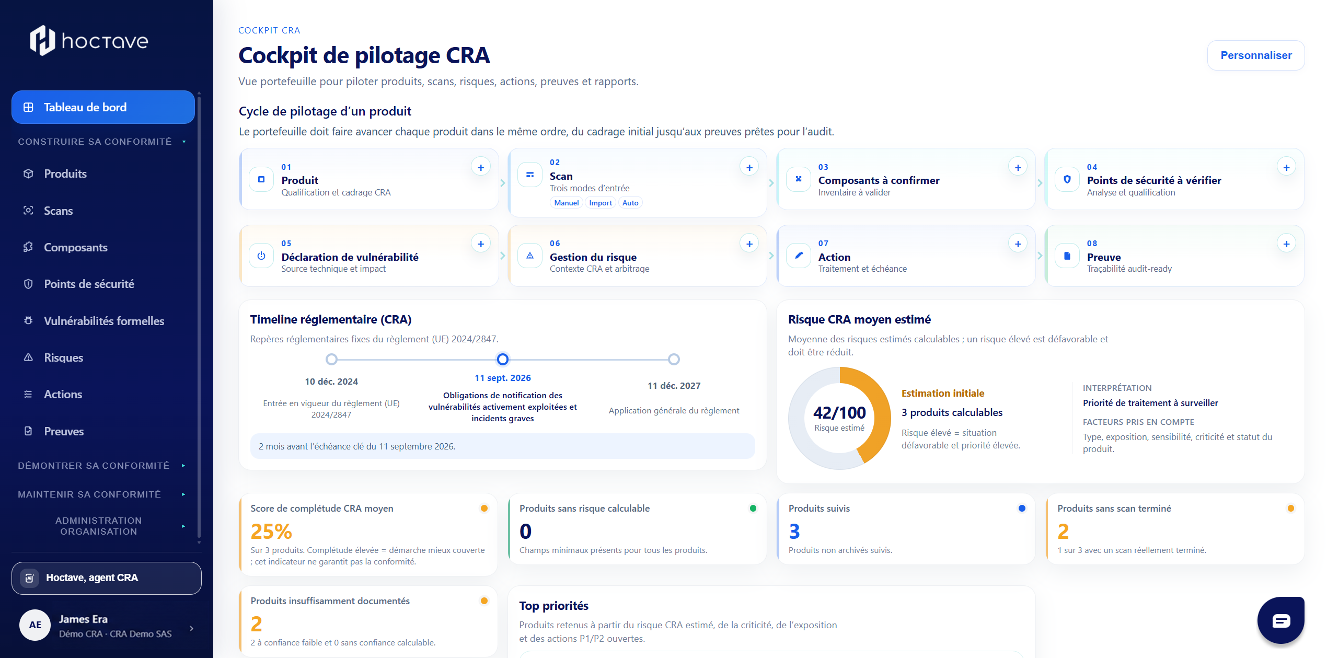The image size is (1327, 658).
Task: Click the Personnaliser button
Action: [1256, 55]
